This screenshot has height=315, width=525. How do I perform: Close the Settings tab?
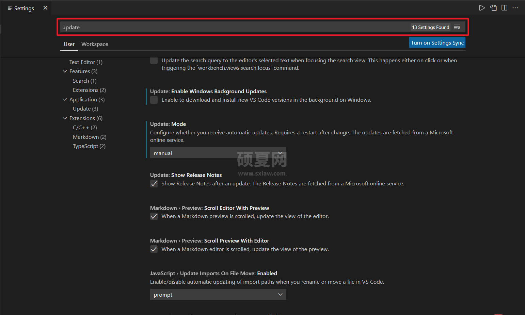(45, 8)
